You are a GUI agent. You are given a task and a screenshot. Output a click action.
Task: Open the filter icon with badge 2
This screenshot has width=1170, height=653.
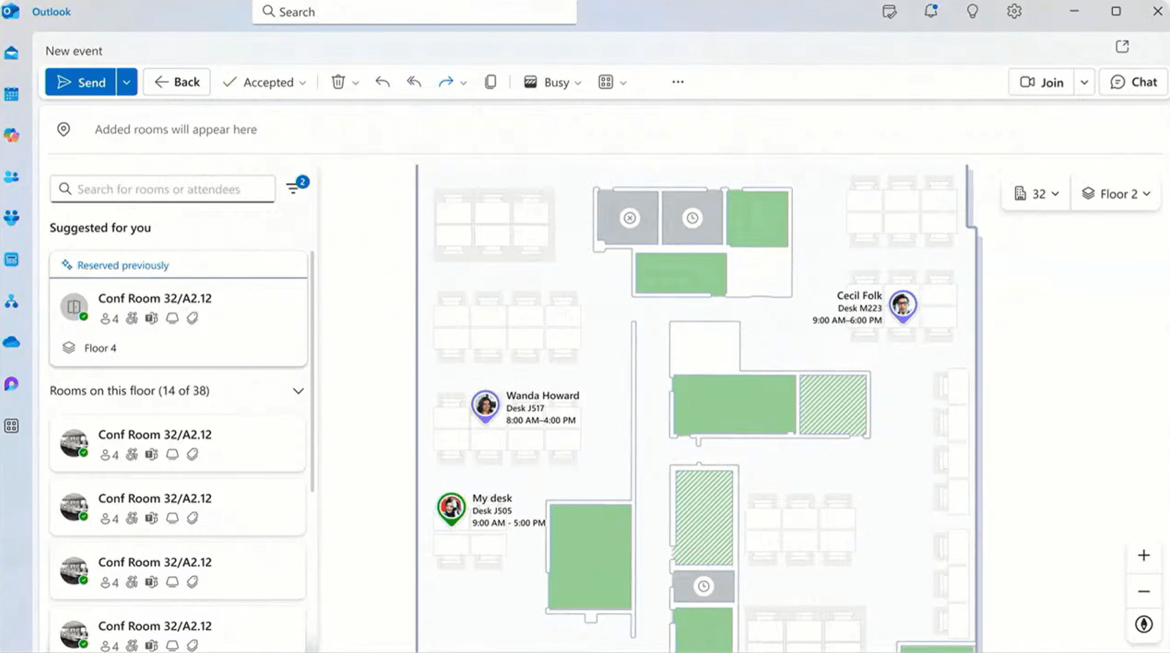click(x=293, y=189)
